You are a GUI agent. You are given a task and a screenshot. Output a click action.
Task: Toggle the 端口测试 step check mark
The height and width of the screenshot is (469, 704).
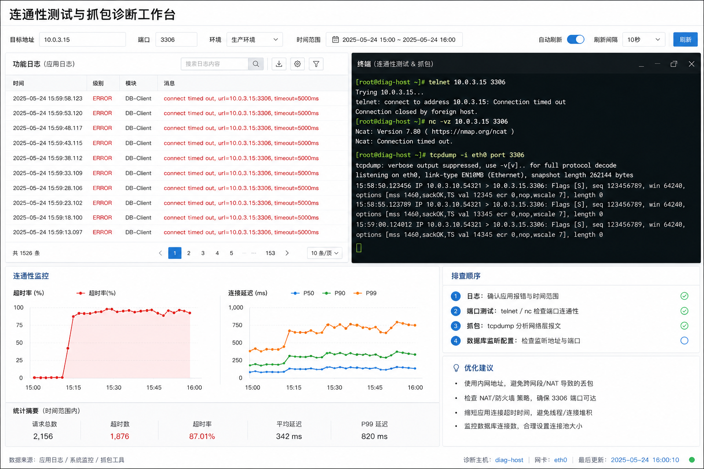[x=684, y=311]
